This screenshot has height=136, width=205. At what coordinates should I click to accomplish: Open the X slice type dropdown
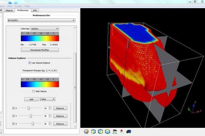tap(47, 99)
